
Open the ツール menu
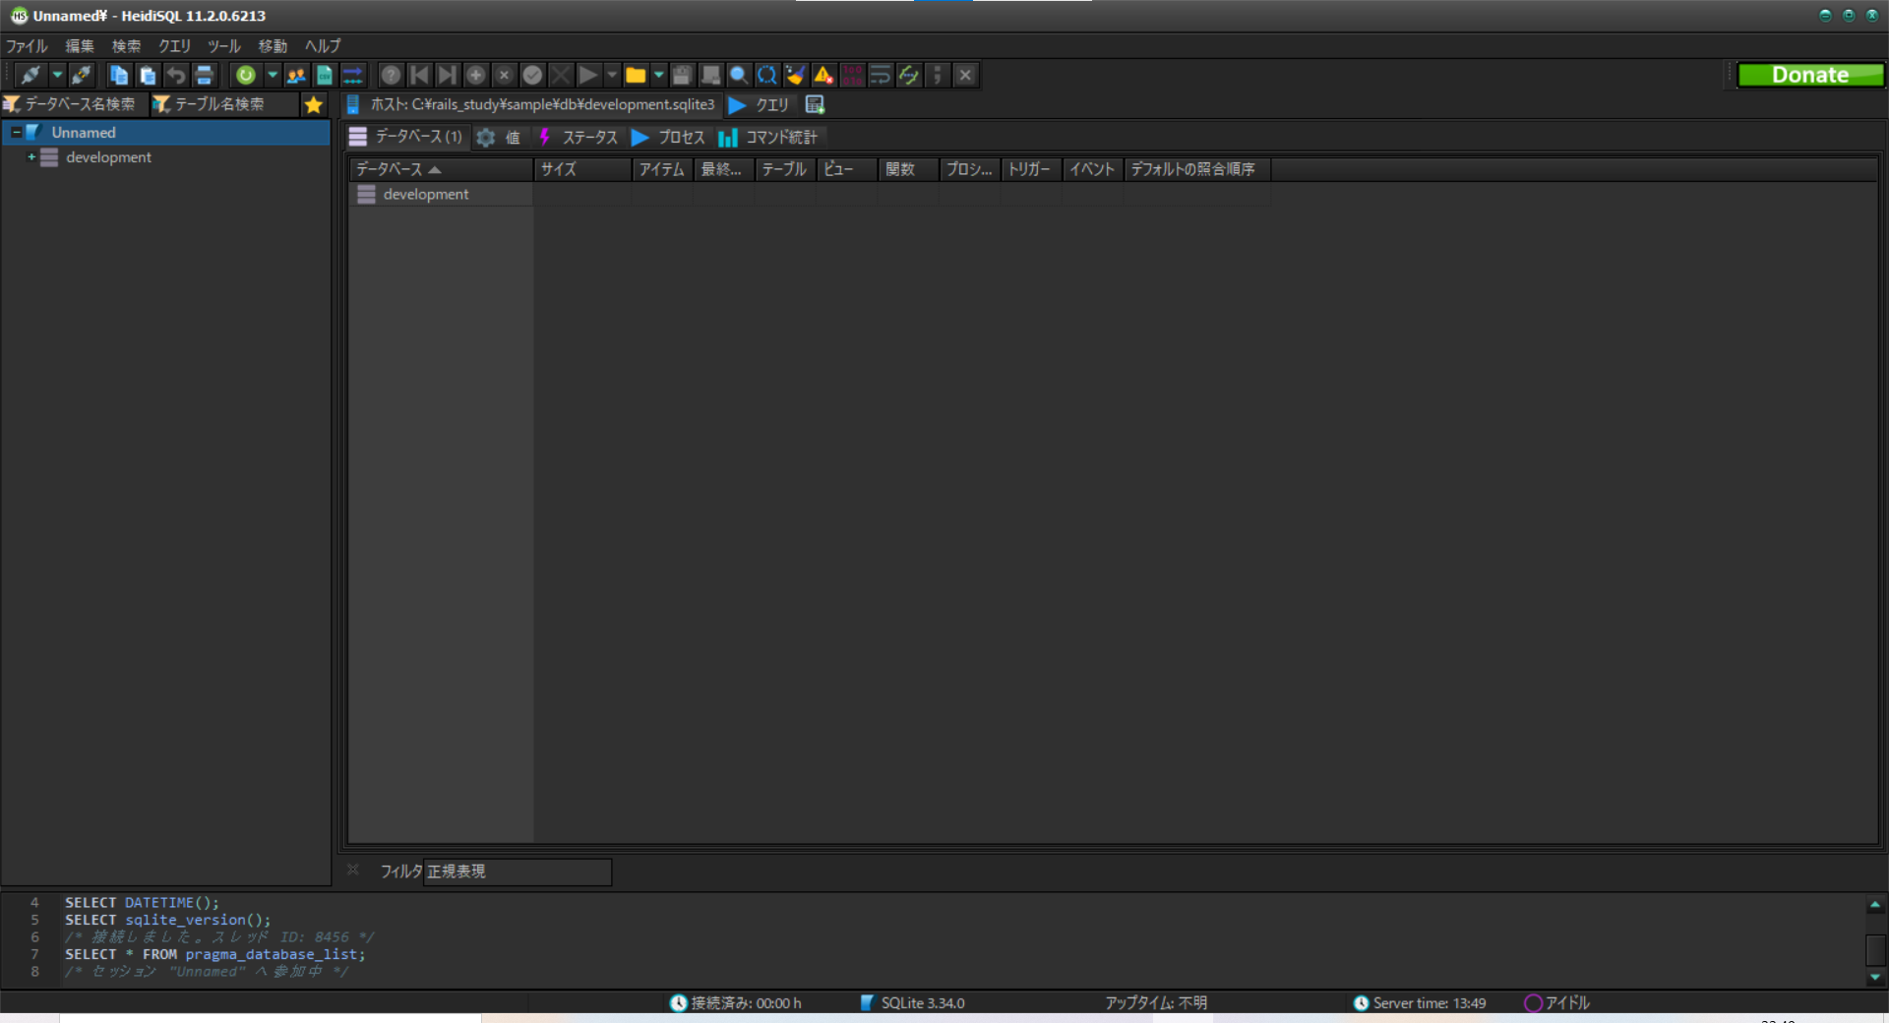point(223,46)
